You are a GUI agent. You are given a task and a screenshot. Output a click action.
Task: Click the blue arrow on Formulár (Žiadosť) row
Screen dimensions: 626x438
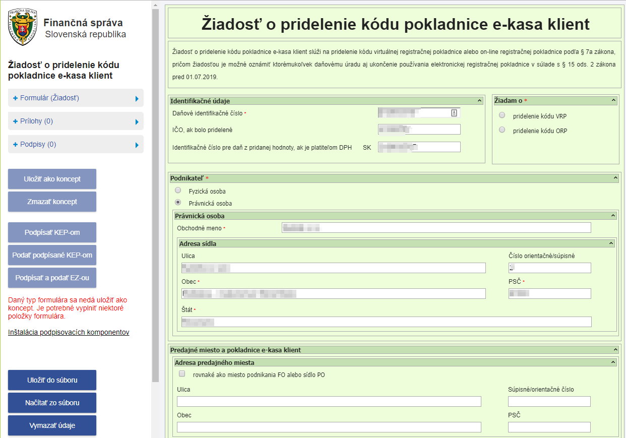137,99
